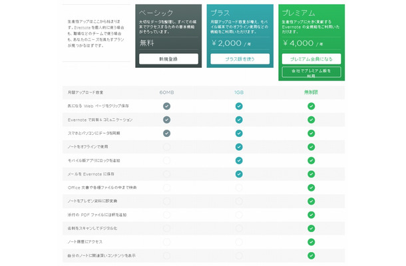Click the ノートをオフラインで使用 label
The image size is (406, 266).
pos(88,147)
